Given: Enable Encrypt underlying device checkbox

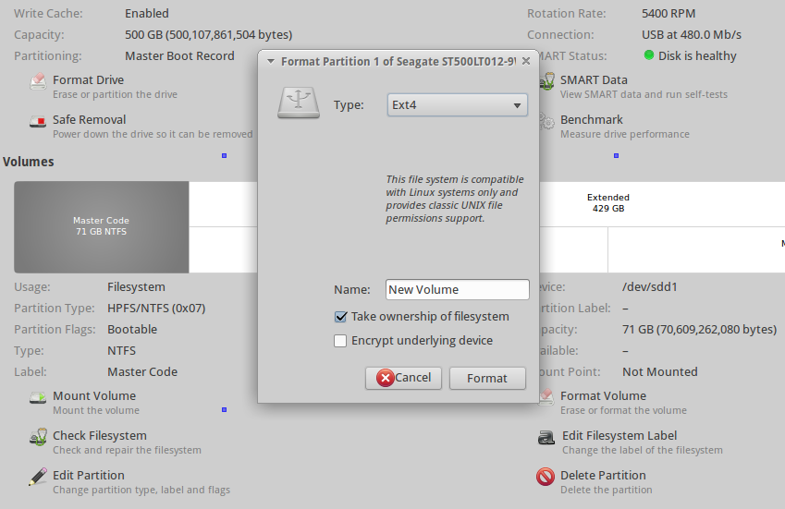Looking at the screenshot, I should [340, 341].
